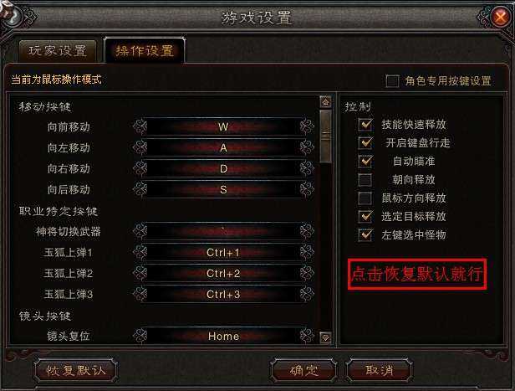This screenshot has width=515, height=391.
Task: Confirm settings with the 确定 button
Action: click(x=304, y=371)
